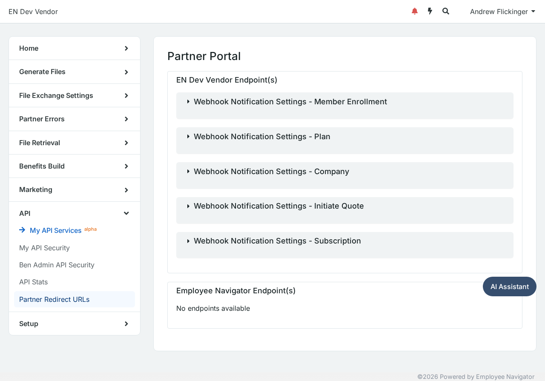Image resolution: width=545 pixels, height=381 pixels.
Task: Click the EN Dev Vendor Endpoint(s) heading
Action: pyautogui.click(x=227, y=80)
